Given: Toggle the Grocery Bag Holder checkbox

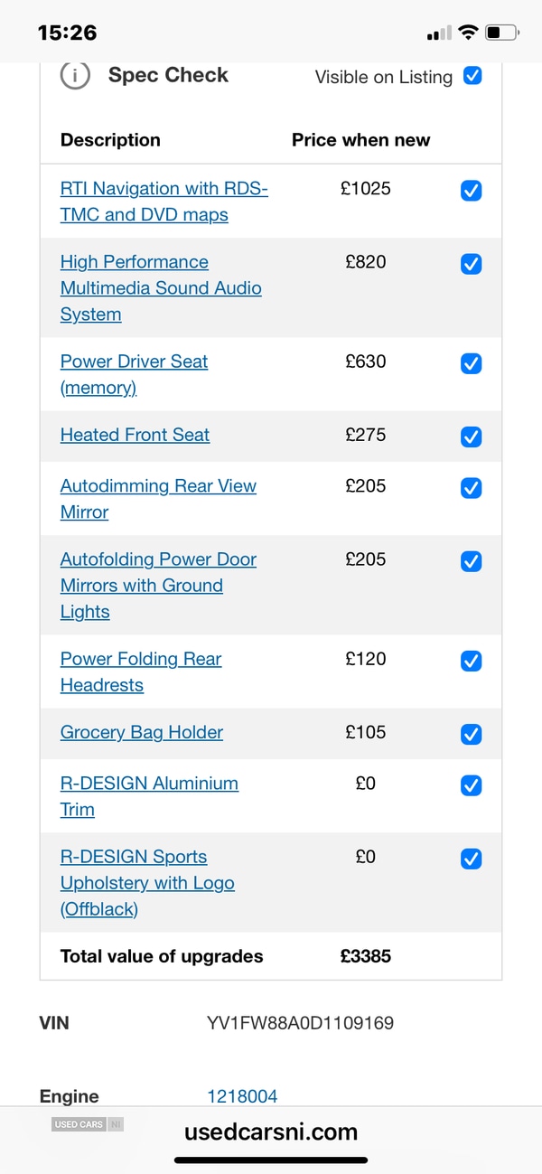Looking at the screenshot, I should [x=471, y=735].
